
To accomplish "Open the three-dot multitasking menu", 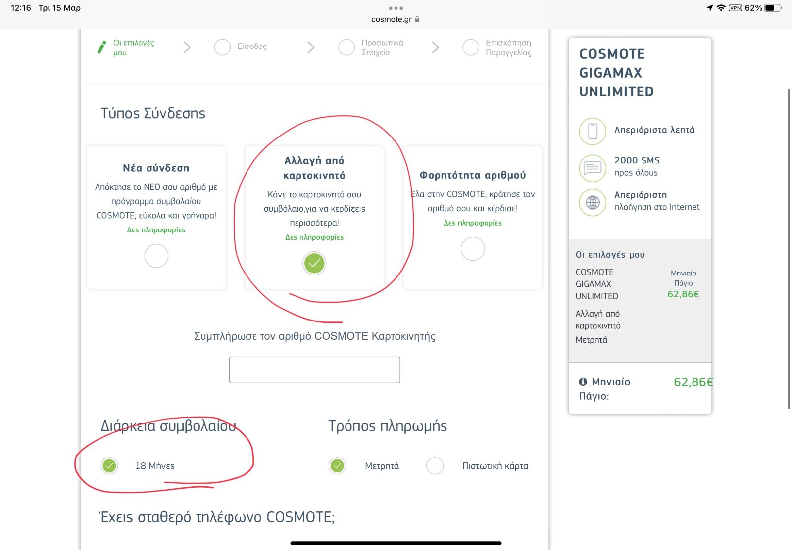I will (x=396, y=8).
